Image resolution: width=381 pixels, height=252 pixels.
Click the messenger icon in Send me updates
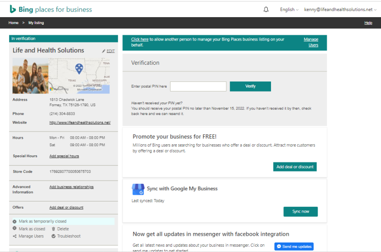point(279,246)
